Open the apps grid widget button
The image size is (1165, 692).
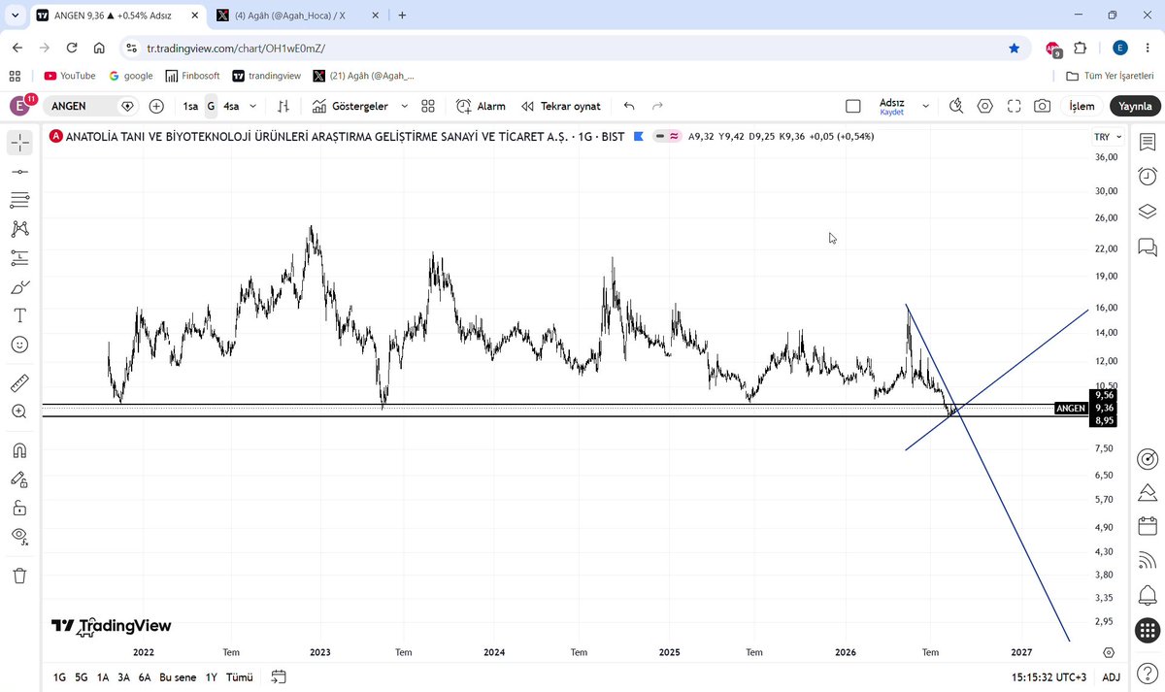[1147, 629]
